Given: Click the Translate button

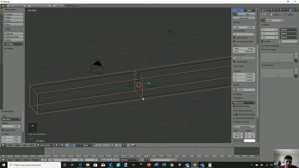Looking at the screenshot, I should [14, 14].
